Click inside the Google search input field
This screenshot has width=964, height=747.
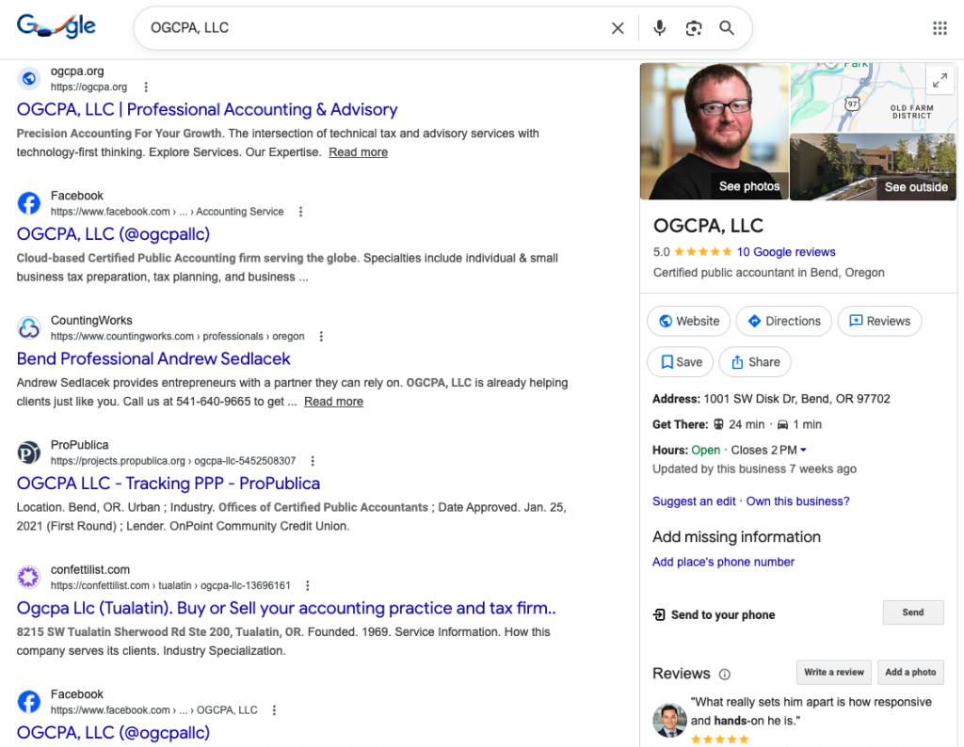(329, 28)
